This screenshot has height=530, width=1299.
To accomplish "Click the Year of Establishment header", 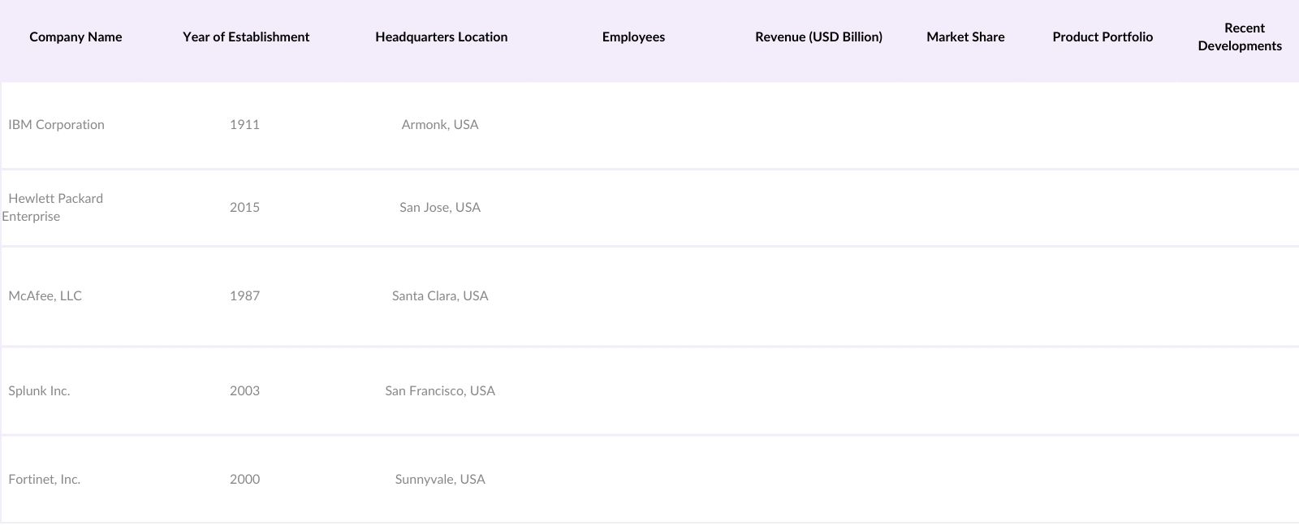I will [246, 37].
